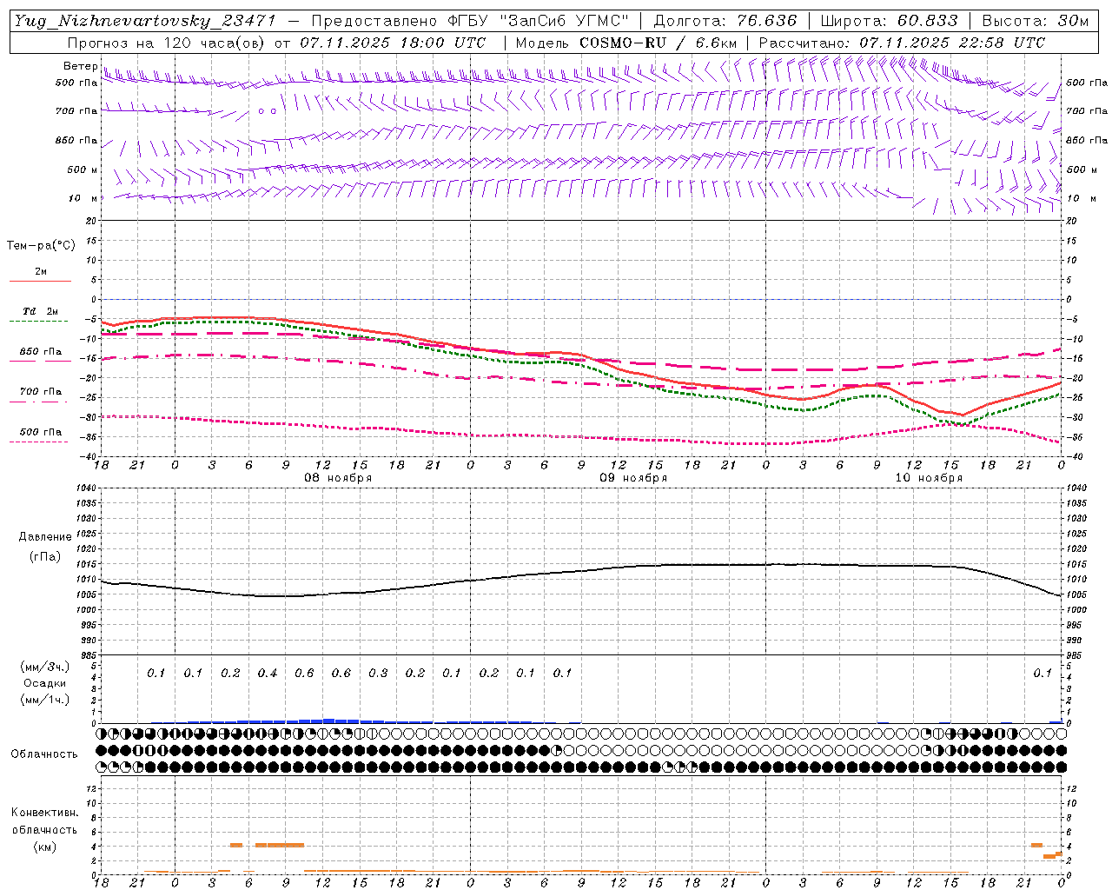The height and width of the screenshot is (890, 1112).
Task: Click the legend line sample under '2м'
Action: click(x=40, y=281)
